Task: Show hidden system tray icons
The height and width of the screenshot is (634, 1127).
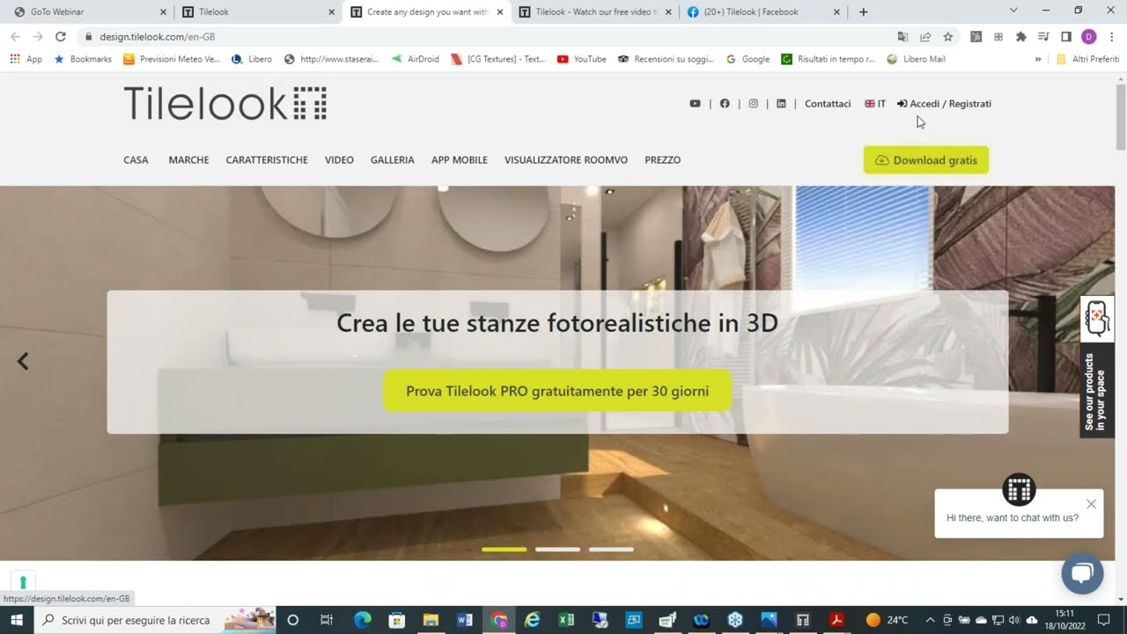Action: tap(930, 620)
